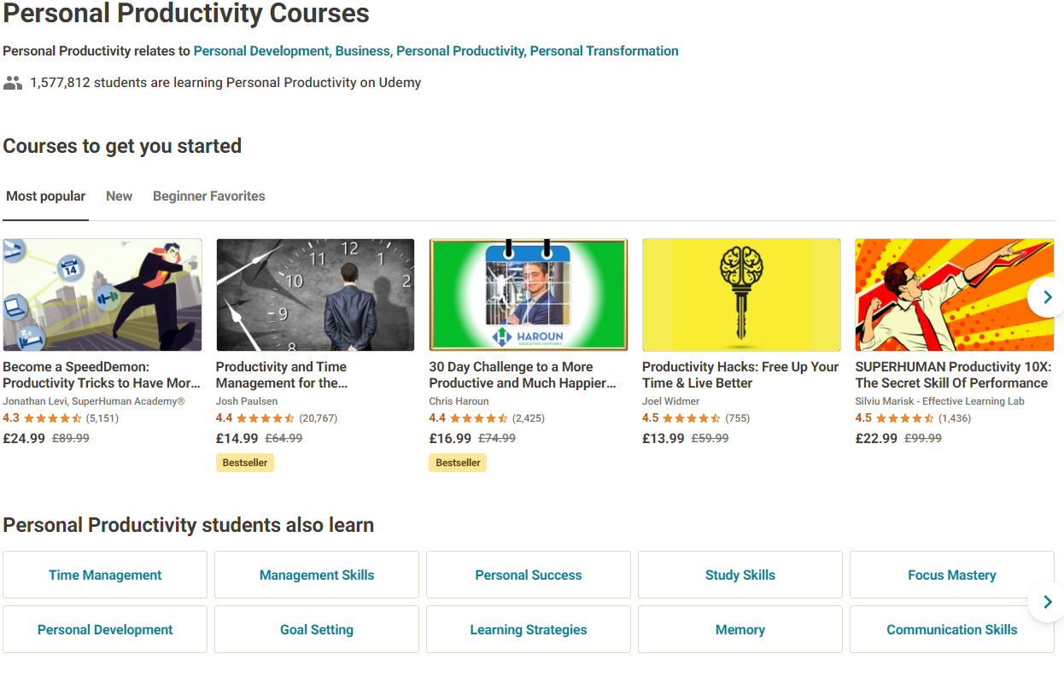Open the Communication Skills topic button

(952, 629)
